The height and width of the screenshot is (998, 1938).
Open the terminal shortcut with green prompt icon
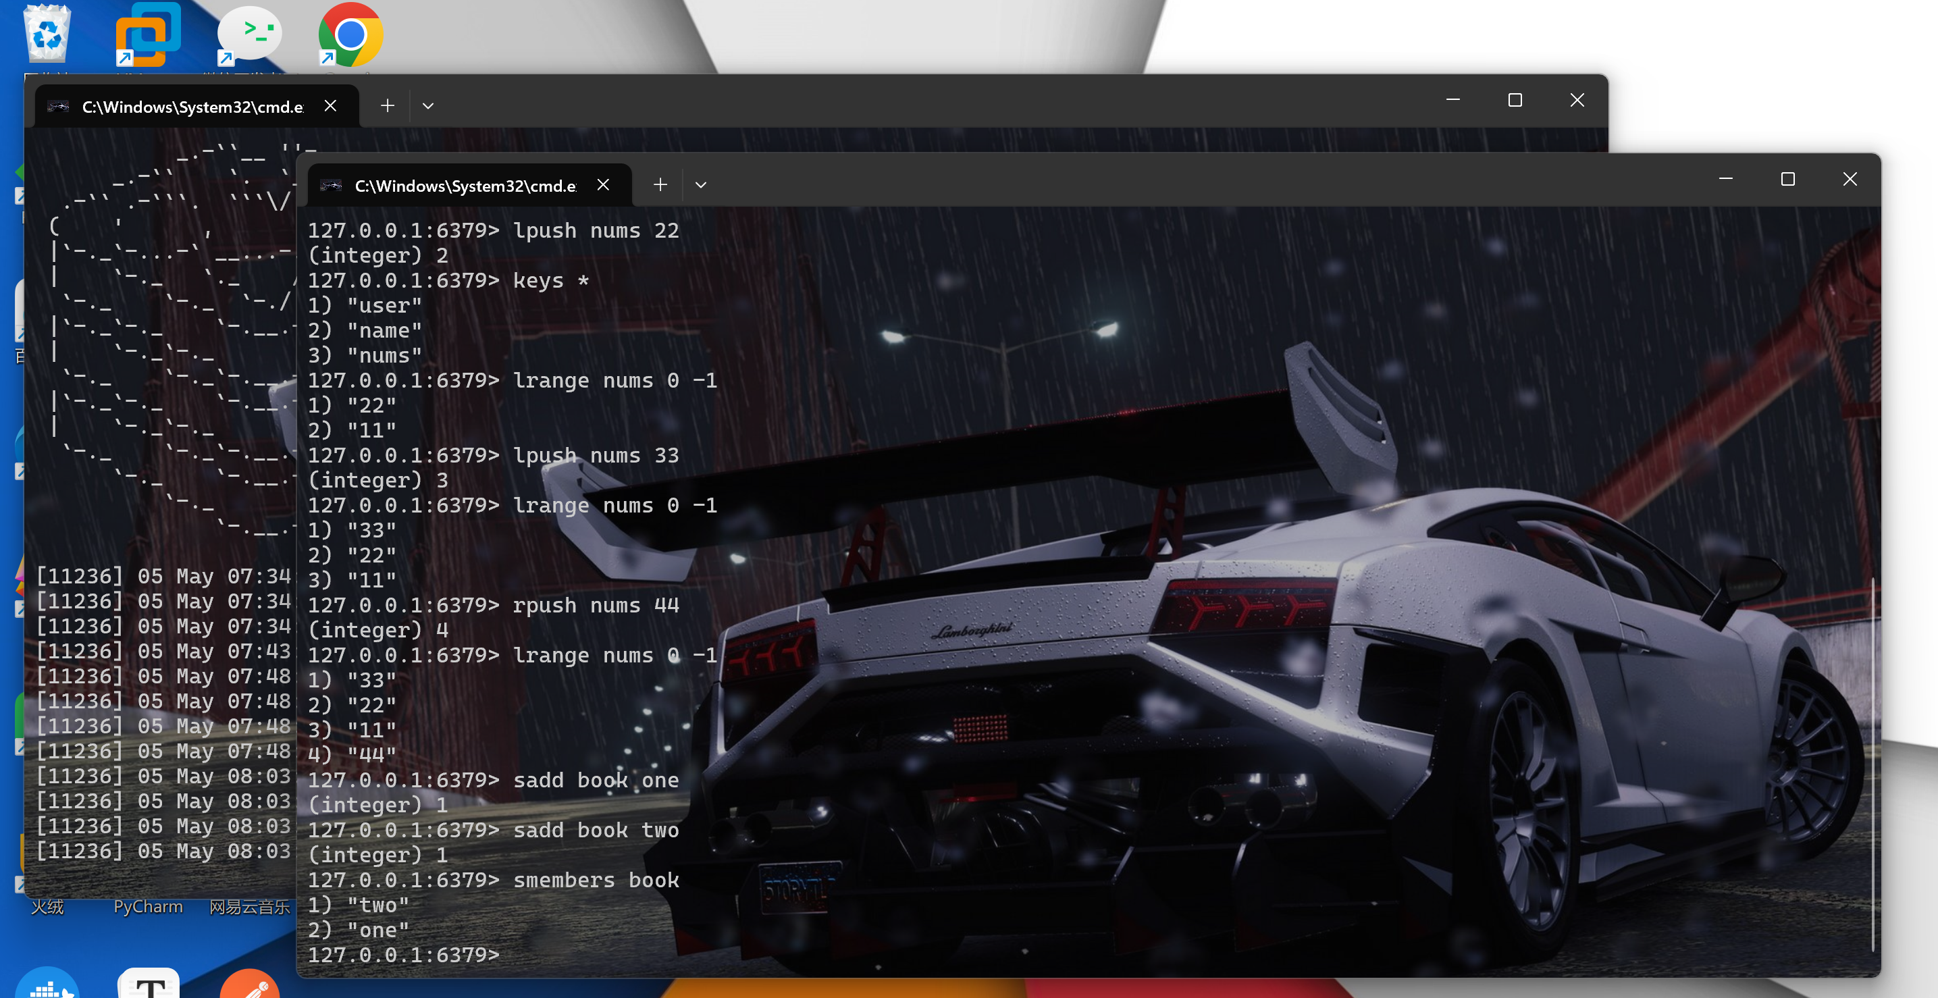pos(249,34)
